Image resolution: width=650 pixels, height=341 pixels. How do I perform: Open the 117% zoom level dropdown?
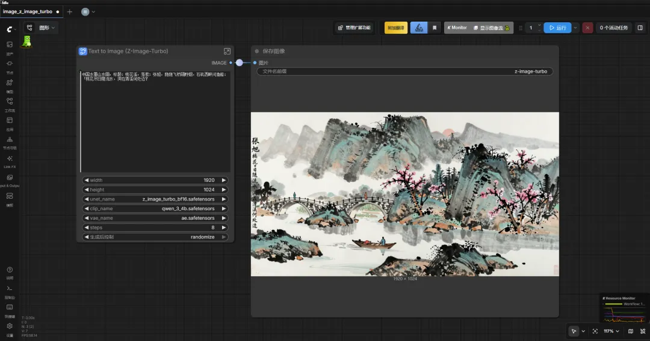(x=611, y=331)
